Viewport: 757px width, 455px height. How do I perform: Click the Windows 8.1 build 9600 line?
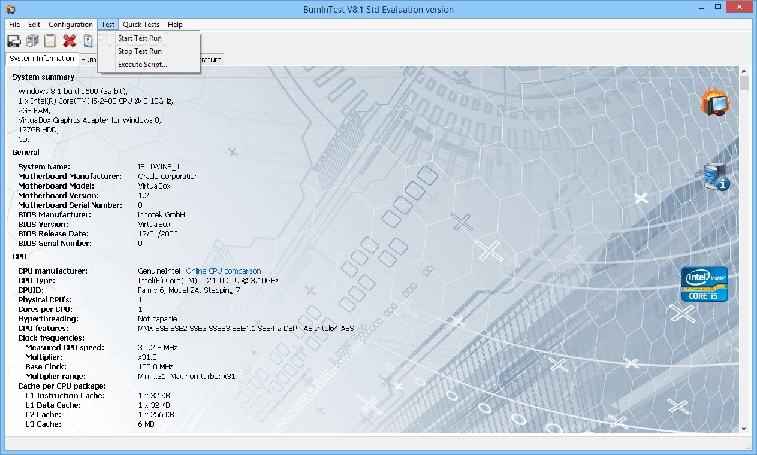[x=73, y=92]
